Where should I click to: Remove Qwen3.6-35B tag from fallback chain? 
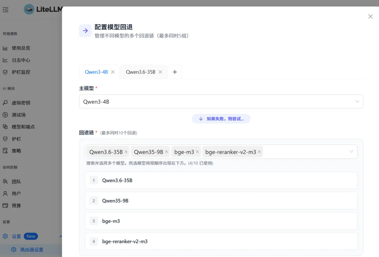coord(126,152)
